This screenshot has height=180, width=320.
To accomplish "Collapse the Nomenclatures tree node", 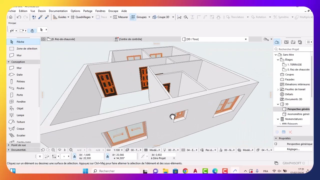I will point(278,119).
